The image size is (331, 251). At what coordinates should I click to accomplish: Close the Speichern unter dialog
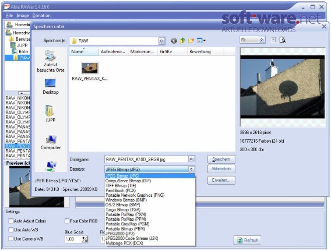(x=324, y=27)
